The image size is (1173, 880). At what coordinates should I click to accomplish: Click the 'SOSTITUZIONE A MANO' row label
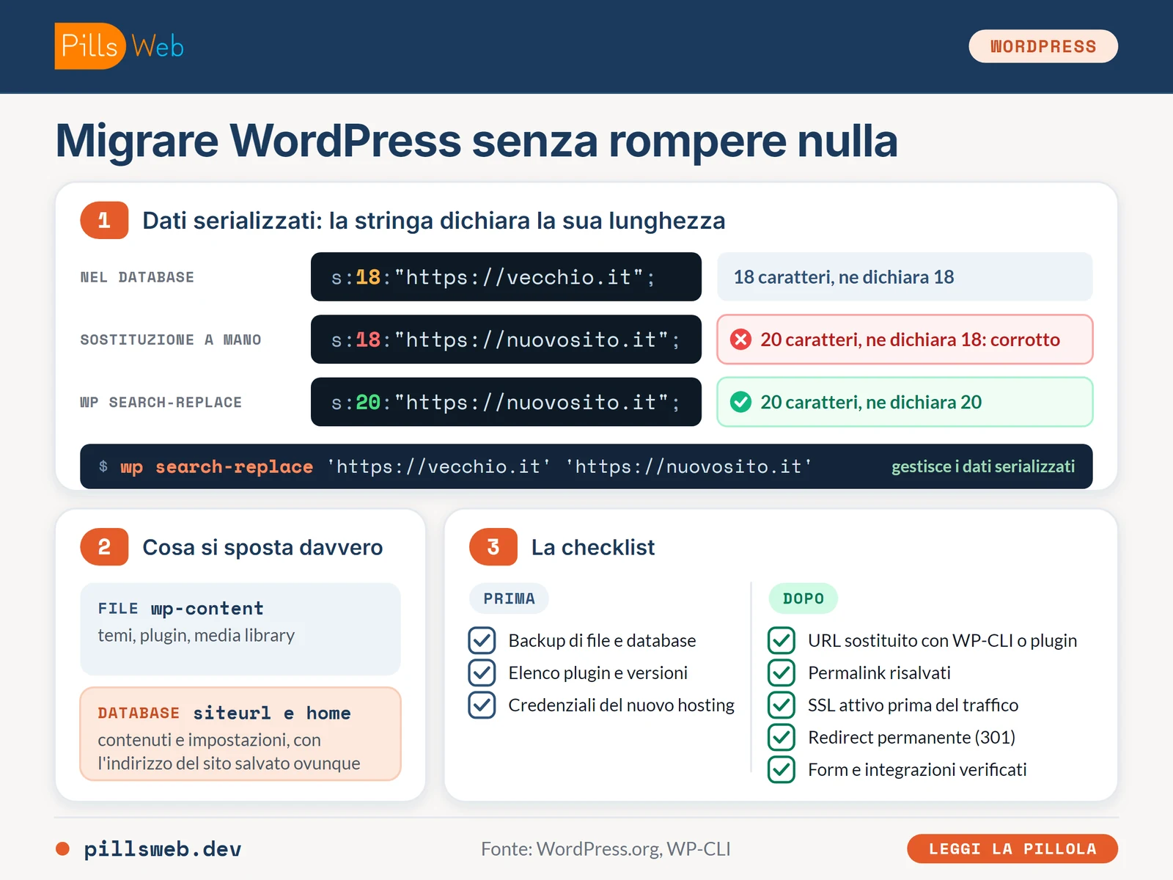pyautogui.click(x=171, y=340)
